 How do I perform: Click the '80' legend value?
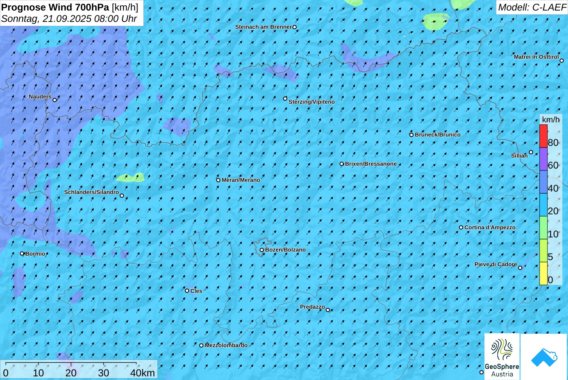coord(553,143)
